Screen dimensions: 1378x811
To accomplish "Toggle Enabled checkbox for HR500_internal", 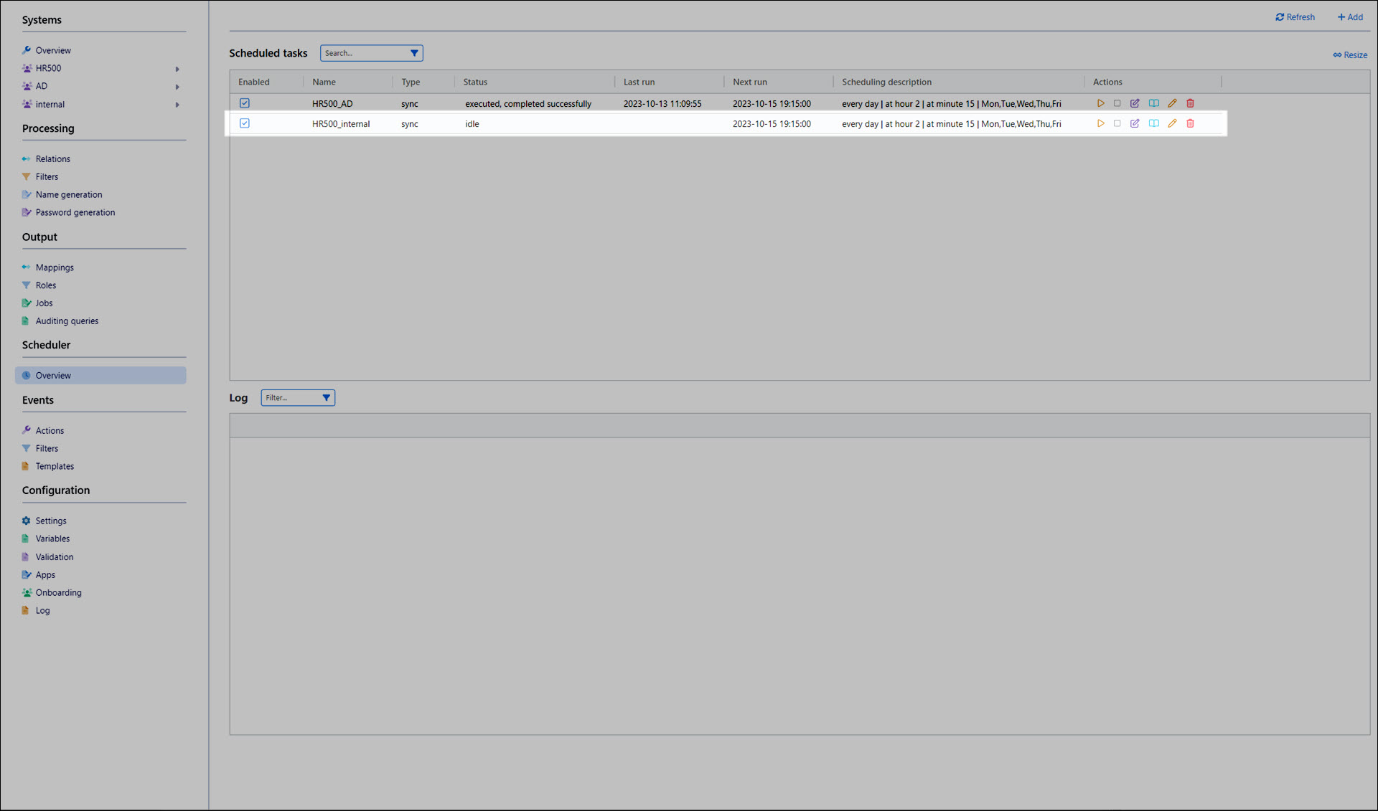I will click(x=245, y=123).
